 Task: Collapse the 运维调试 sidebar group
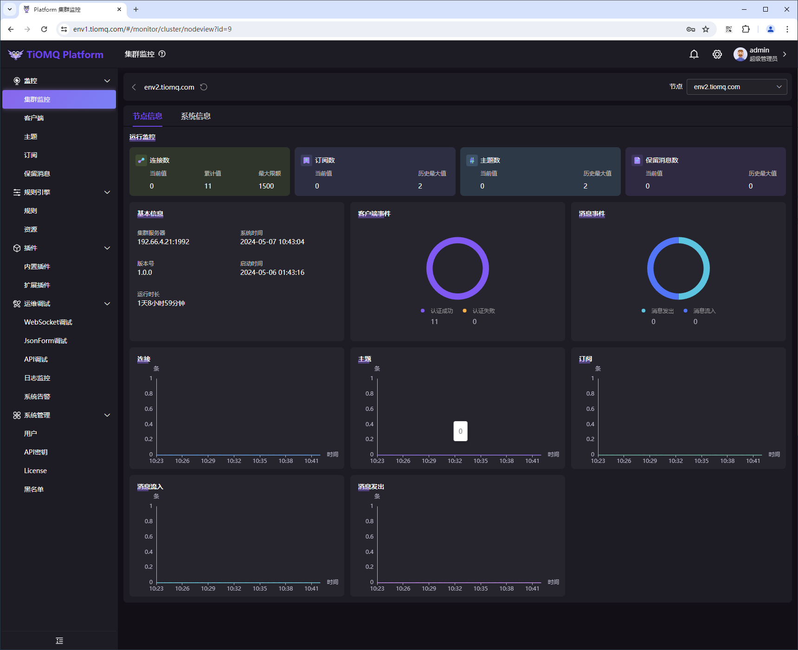pyautogui.click(x=107, y=304)
